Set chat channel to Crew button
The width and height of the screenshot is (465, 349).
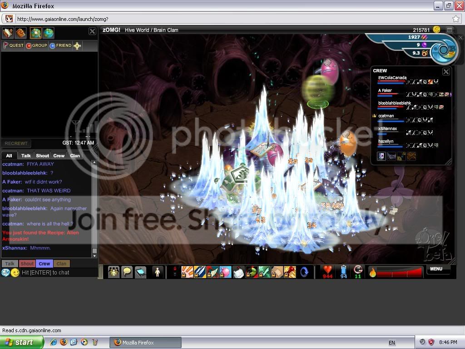(x=44, y=264)
